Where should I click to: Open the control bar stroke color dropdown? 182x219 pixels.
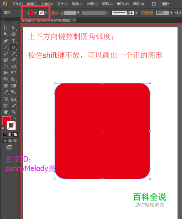pyautogui.click(x=46, y=13)
